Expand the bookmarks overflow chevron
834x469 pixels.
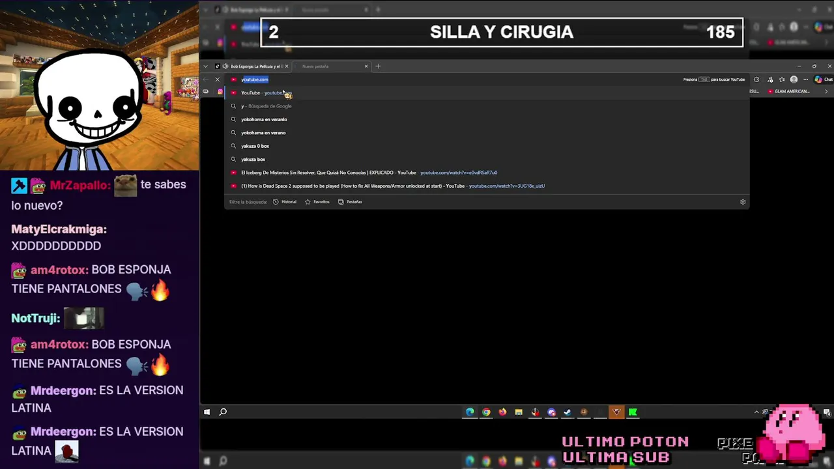pos(826,91)
